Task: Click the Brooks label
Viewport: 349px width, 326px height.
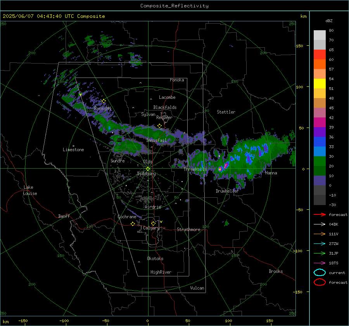Action: pyautogui.click(x=276, y=271)
